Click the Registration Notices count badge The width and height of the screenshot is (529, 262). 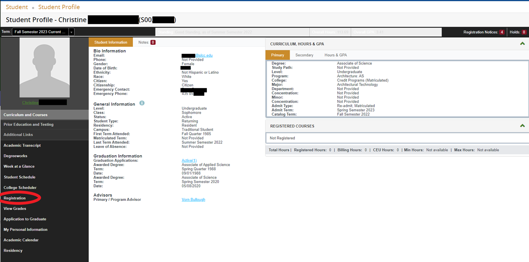point(502,32)
